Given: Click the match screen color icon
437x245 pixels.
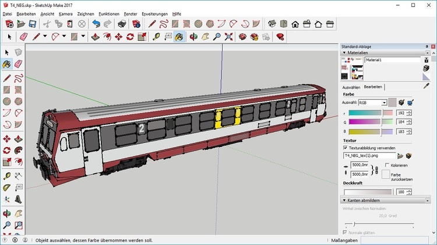Looking at the screenshot, I should tap(410, 103).
